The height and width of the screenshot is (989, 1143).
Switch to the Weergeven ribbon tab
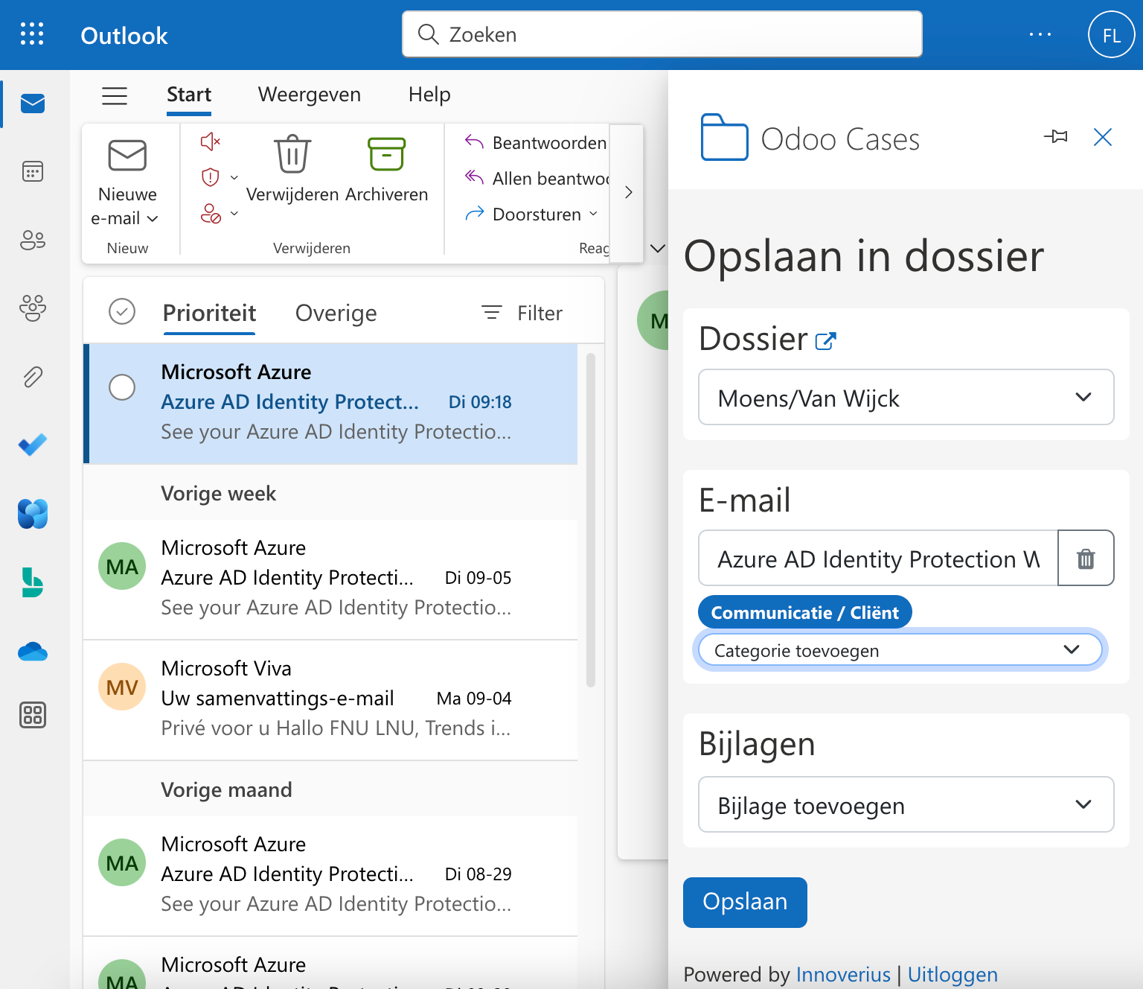[x=310, y=95]
